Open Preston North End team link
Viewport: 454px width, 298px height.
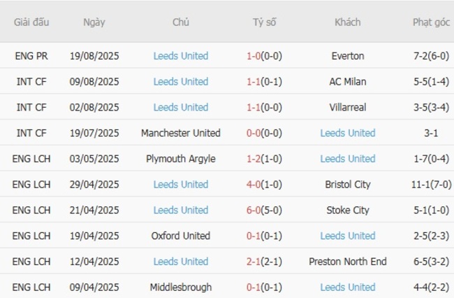(347, 262)
